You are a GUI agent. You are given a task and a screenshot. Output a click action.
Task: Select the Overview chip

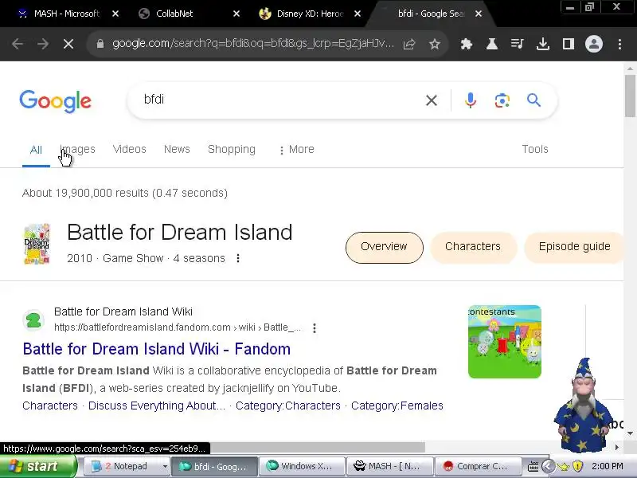click(x=384, y=247)
